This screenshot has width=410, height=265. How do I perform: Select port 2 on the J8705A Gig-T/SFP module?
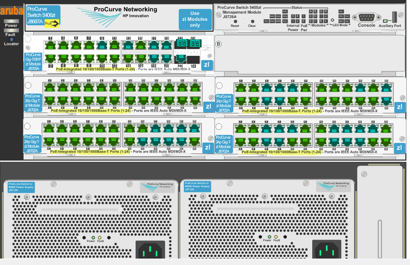pyautogui.click(x=50, y=58)
